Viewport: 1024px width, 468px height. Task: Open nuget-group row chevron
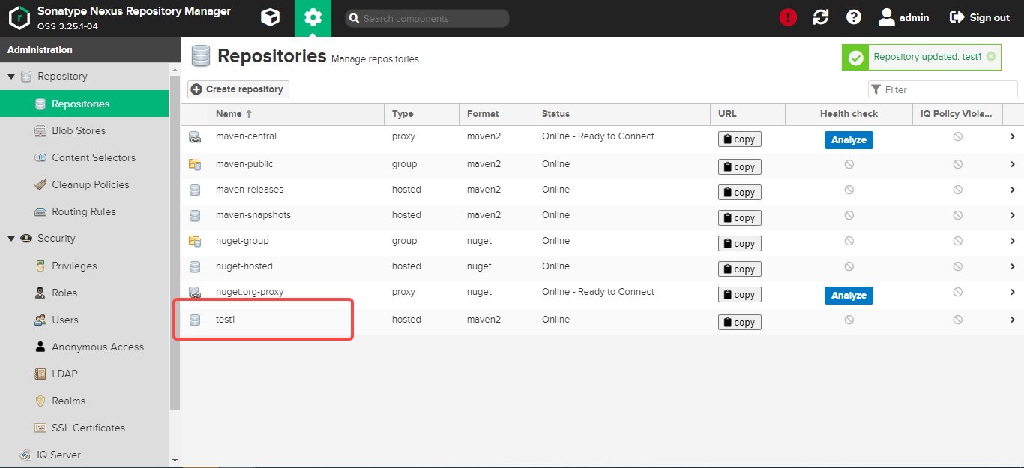[x=1012, y=241]
